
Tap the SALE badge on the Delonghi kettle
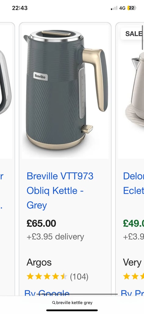click(x=132, y=34)
